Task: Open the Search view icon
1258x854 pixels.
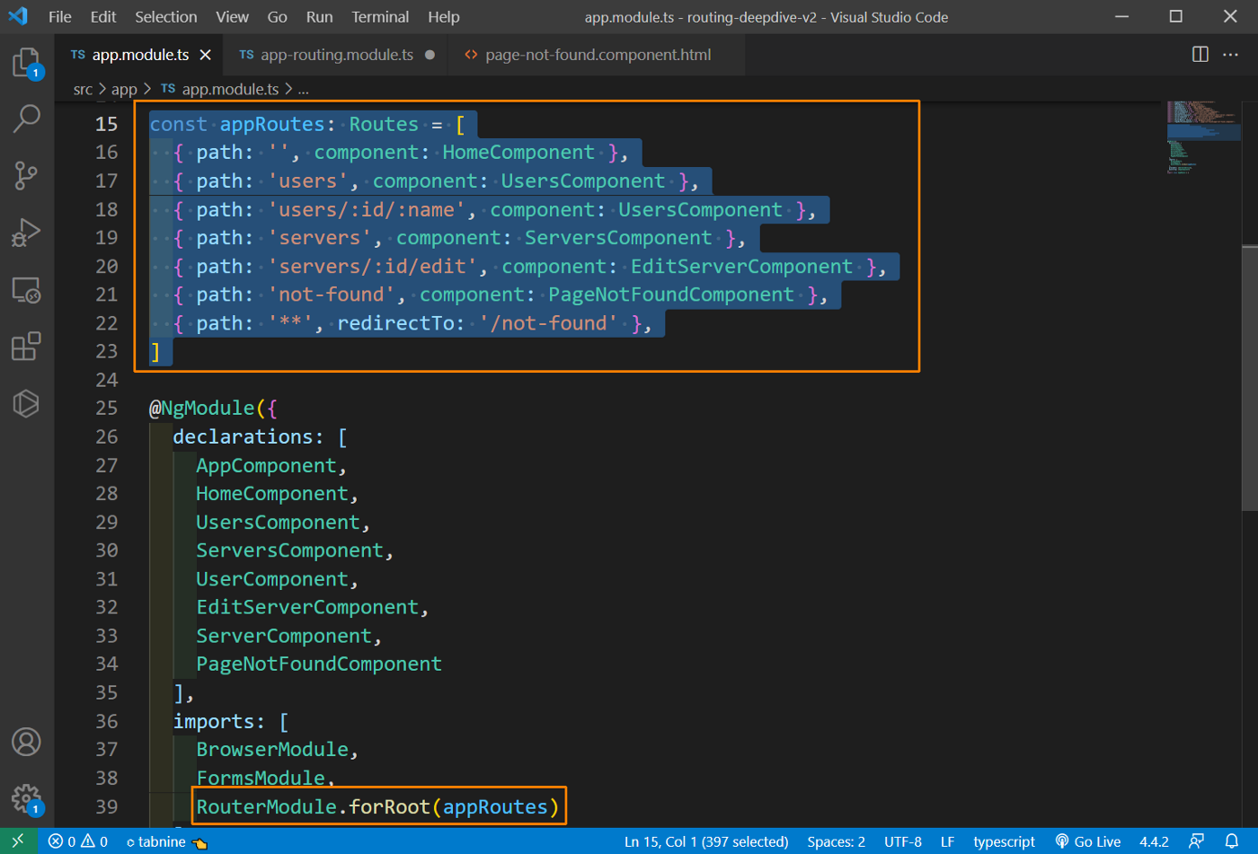Action: (26, 119)
